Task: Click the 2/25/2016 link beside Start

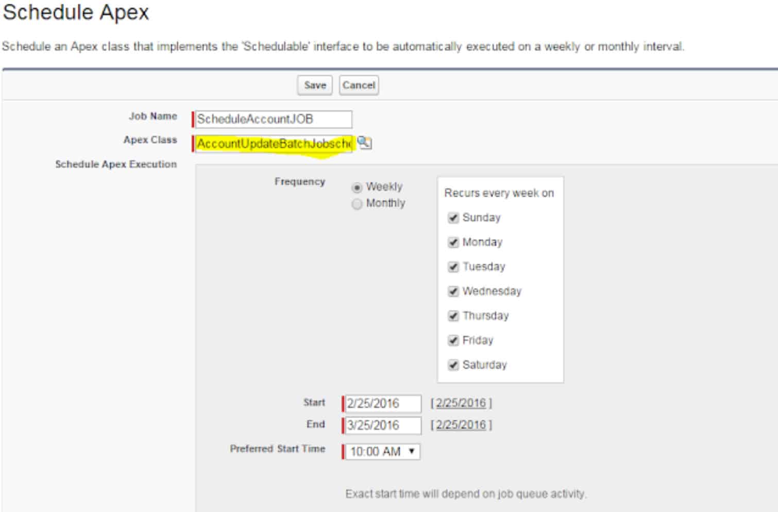Action: point(460,403)
